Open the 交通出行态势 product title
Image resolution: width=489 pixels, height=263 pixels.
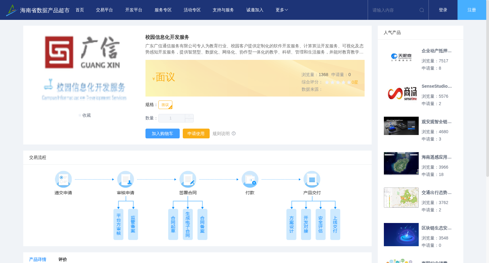[x=436, y=193]
